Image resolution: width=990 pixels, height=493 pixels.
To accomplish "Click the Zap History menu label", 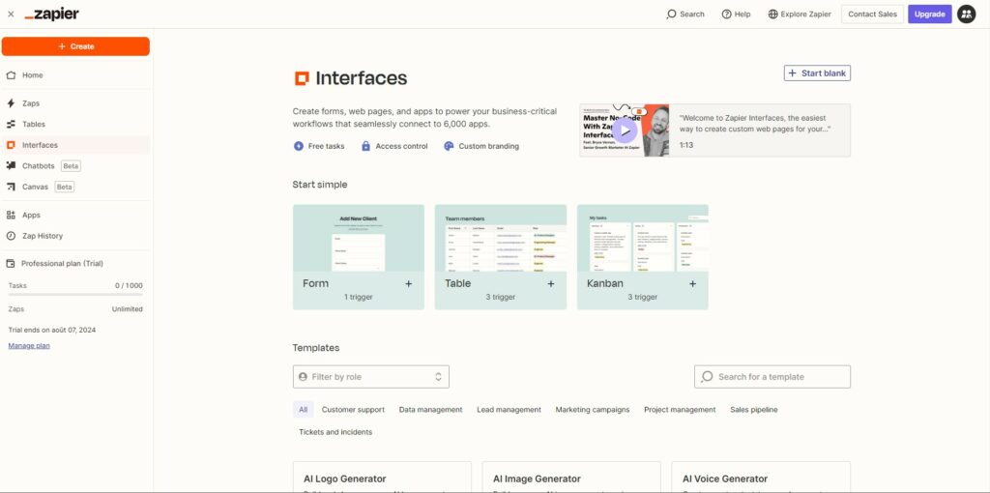I will [x=43, y=236].
